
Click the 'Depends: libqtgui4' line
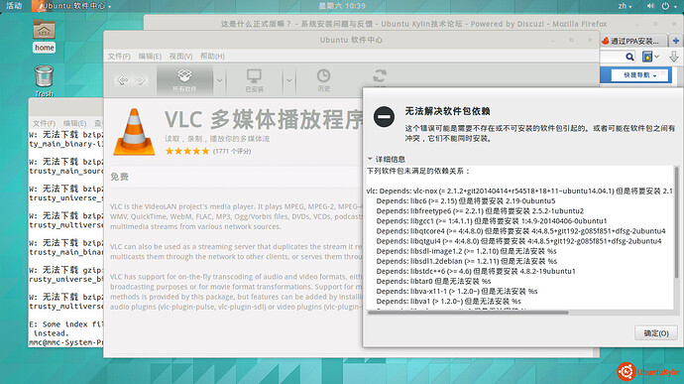(518, 241)
